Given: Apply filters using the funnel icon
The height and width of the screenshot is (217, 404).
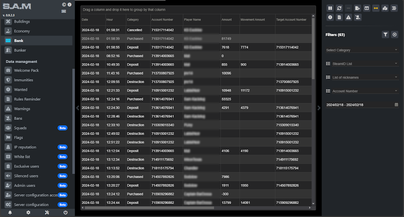Looking at the screenshot, I should pyautogui.click(x=385, y=34).
